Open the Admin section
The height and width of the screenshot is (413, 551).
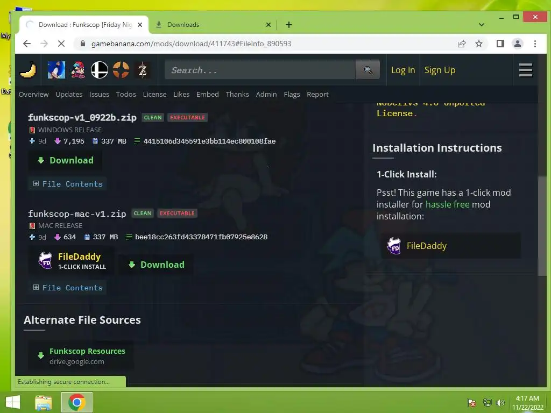(266, 94)
